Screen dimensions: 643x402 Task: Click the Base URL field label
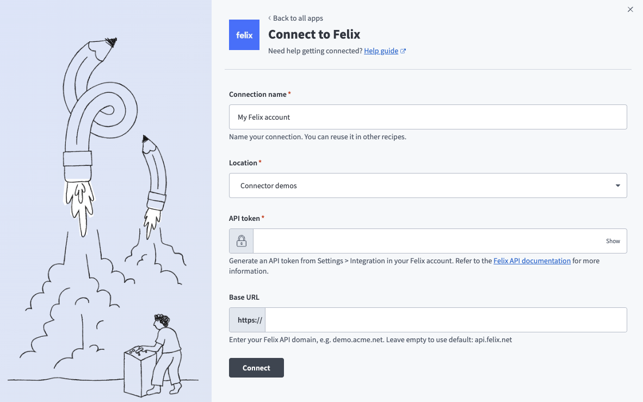pos(244,298)
